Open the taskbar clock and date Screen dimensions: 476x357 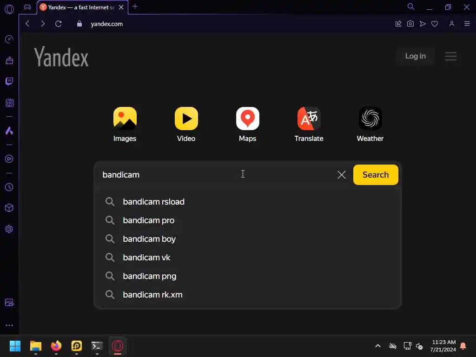[x=443, y=346]
